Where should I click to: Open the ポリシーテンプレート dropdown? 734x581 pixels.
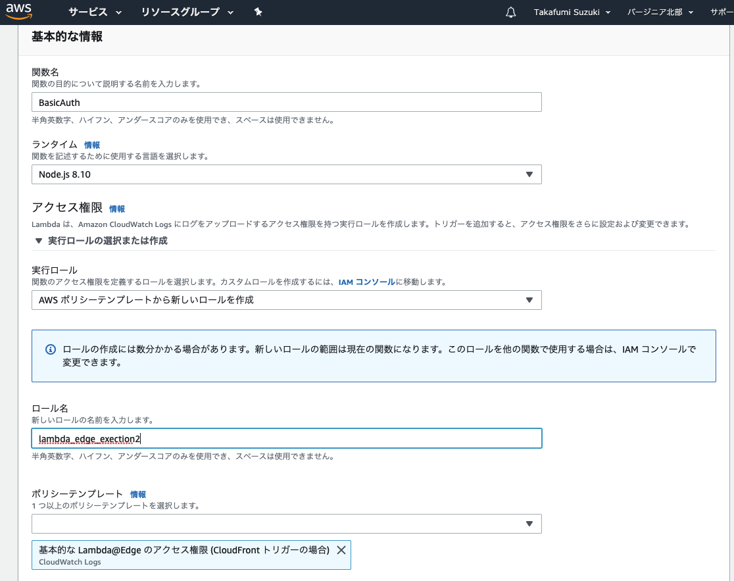(286, 524)
